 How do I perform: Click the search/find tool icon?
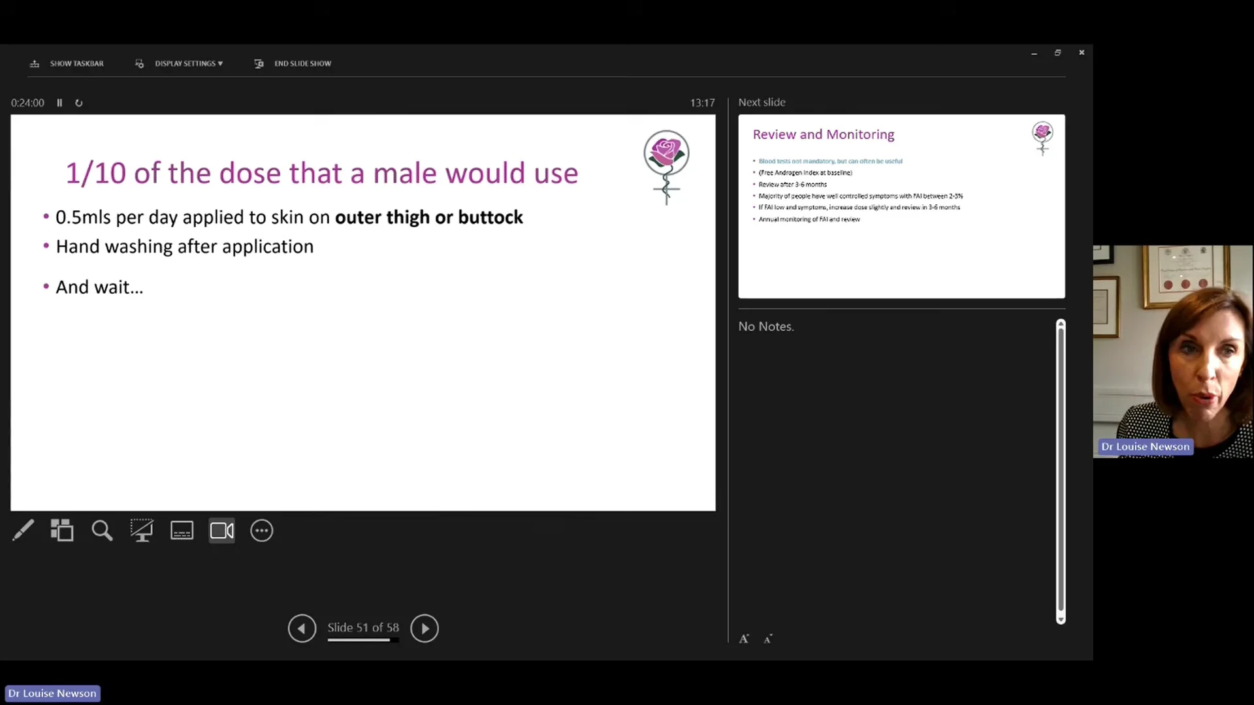pyautogui.click(x=102, y=531)
